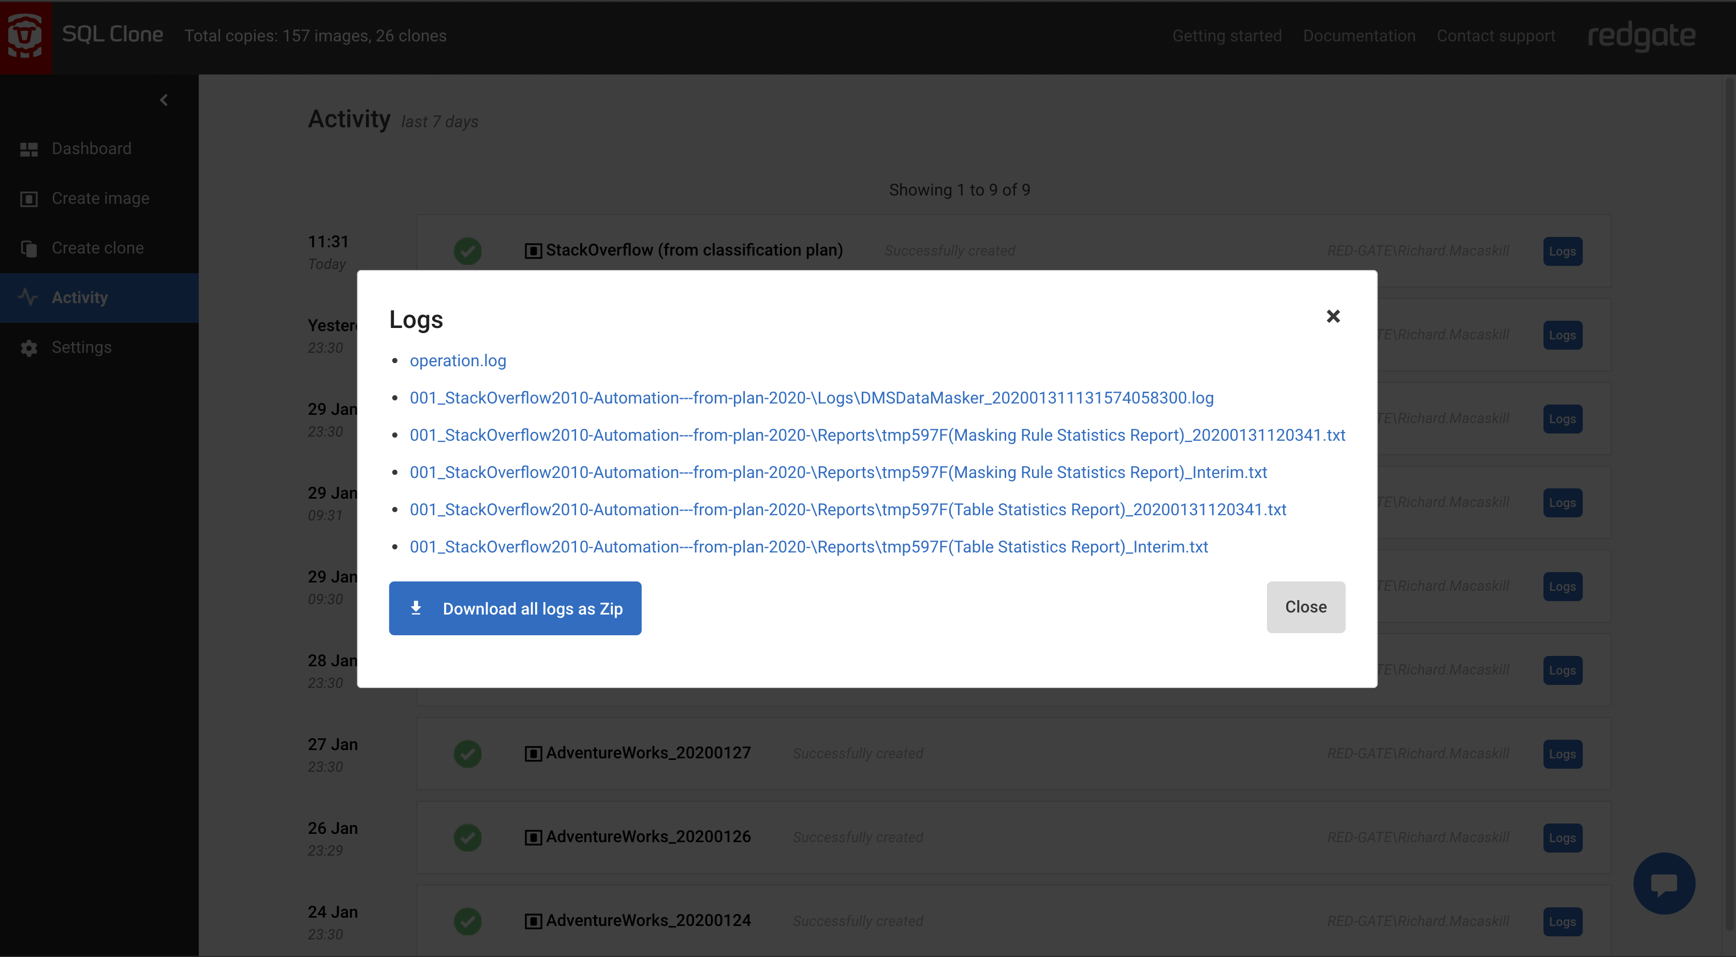Click image icon beside AdventureWorks_20200126
The image size is (1736, 957).
click(533, 838)
